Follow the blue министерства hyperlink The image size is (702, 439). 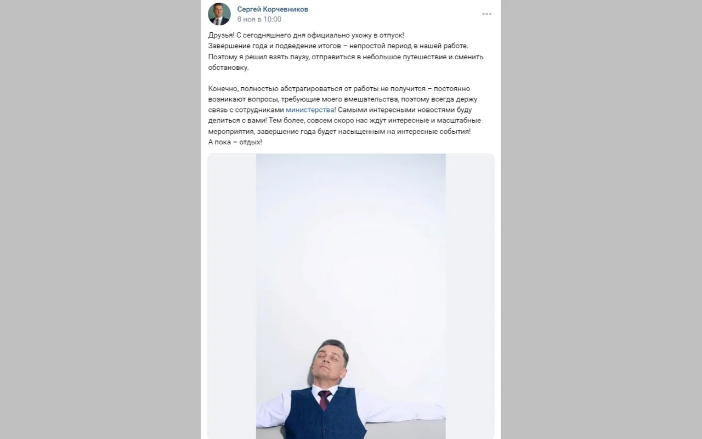click(310, 110)
